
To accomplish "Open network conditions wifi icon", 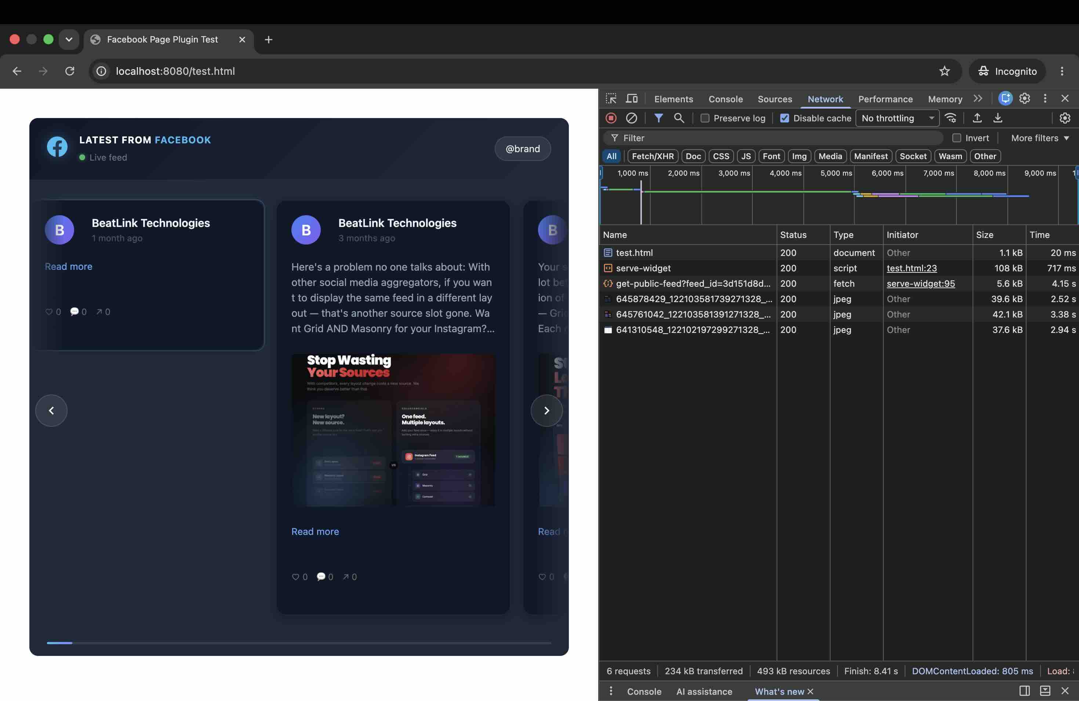I will (950, 118).
